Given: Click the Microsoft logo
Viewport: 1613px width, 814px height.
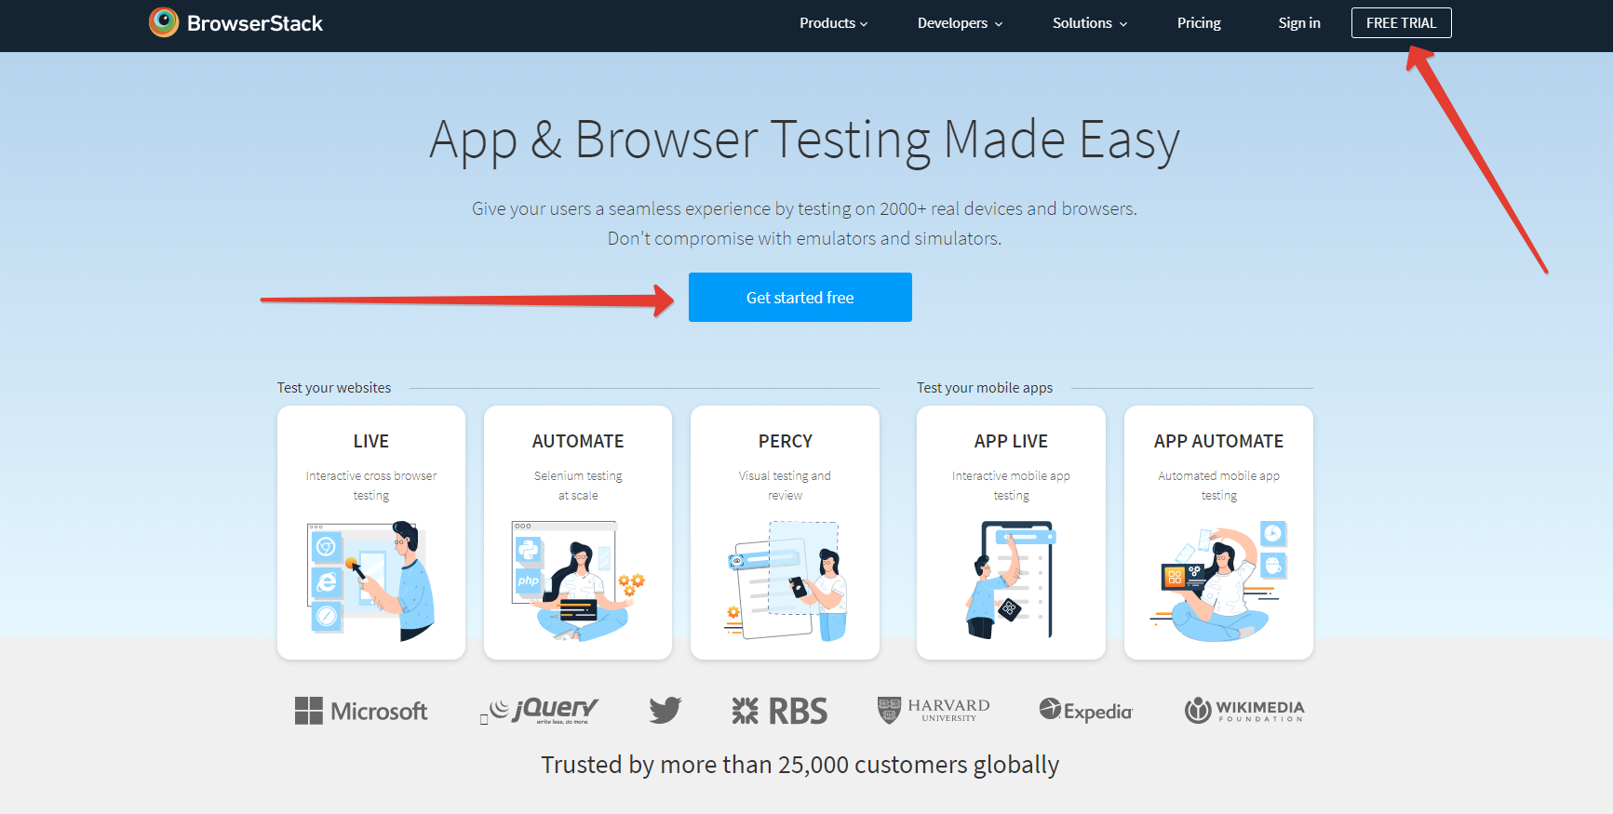Looking at the screenshot, I should coord(361,712).
